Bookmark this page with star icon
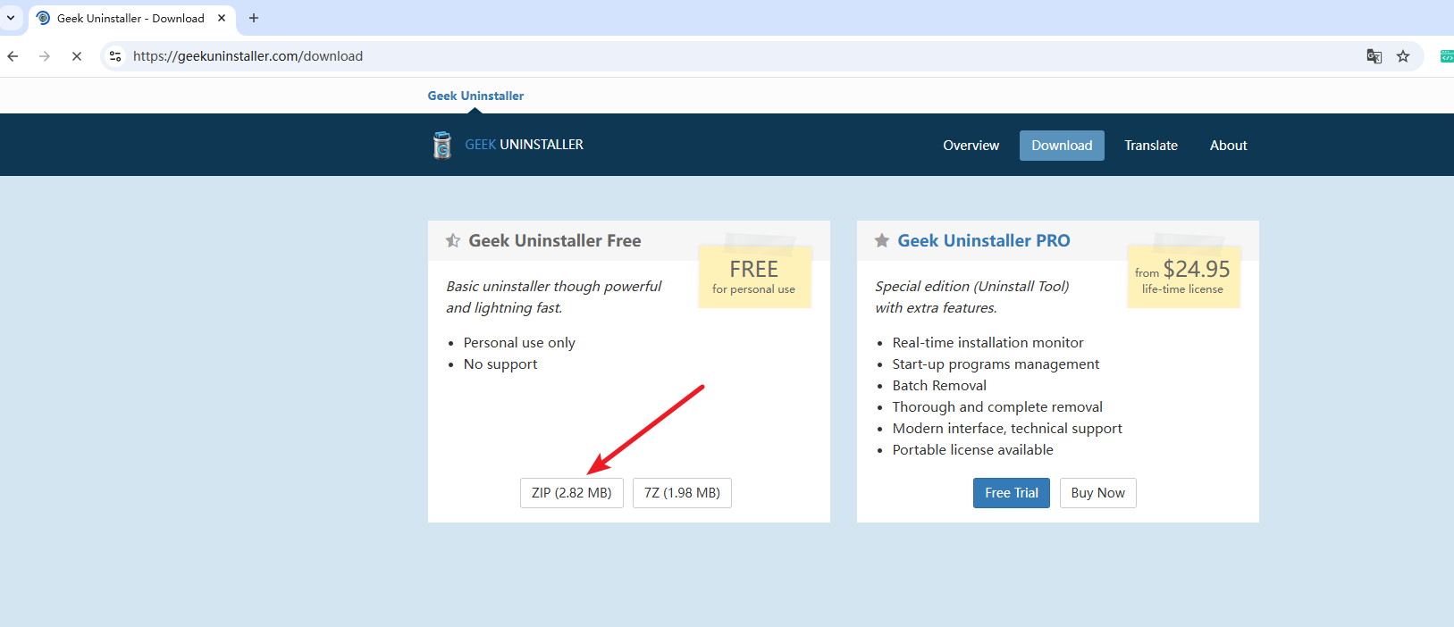 [x=1403, y=56]
